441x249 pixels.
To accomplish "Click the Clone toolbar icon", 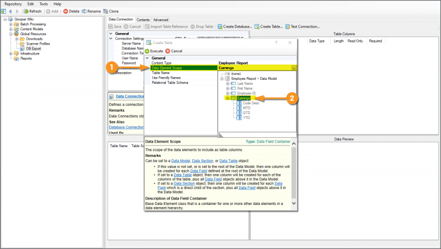I will point(105,11).
